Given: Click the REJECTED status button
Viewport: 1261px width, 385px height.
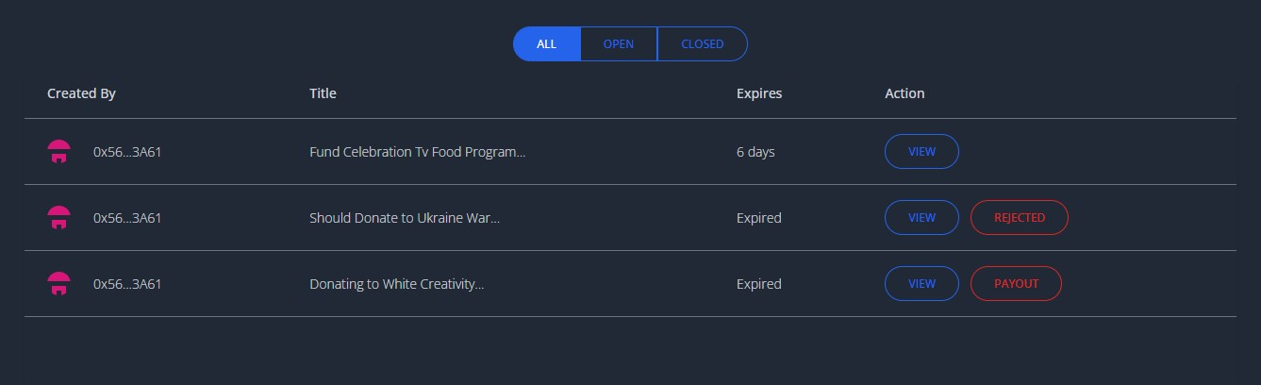Looking at the screenshot, I should 1020,218.
